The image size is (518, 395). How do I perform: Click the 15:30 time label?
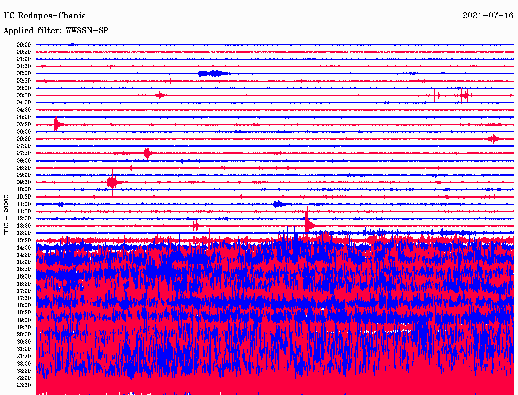[x=24, y=269]
